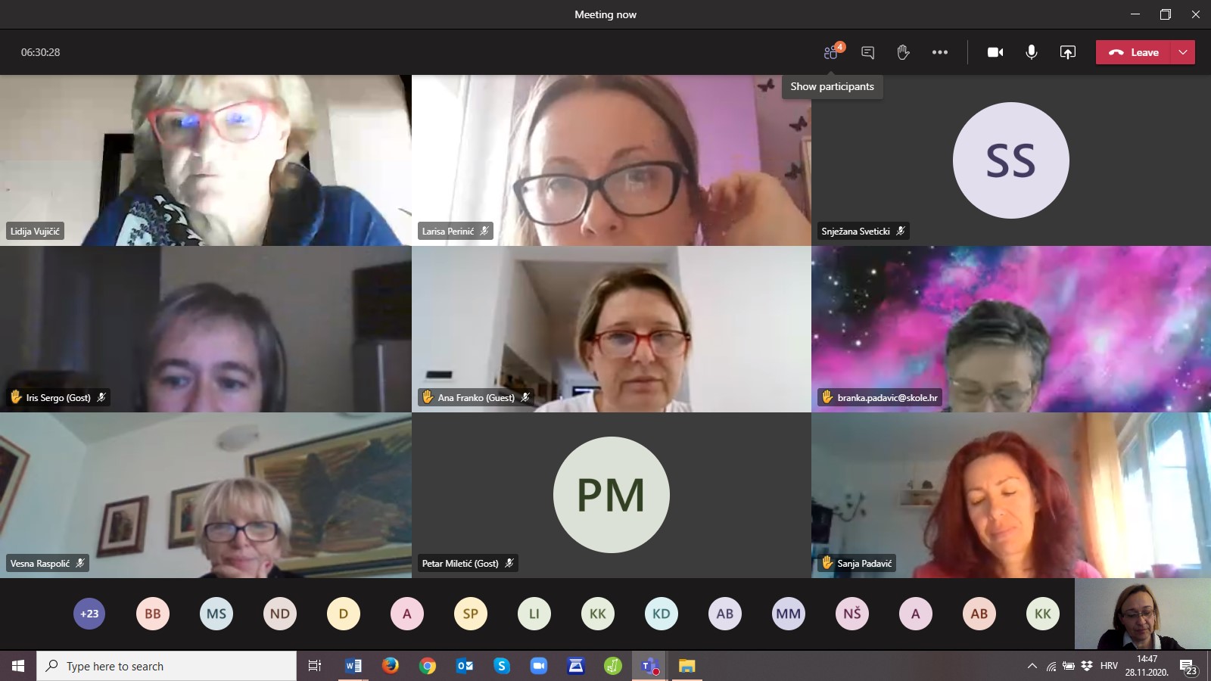The width and height of the screenshot is (1211, 681).
Task: Open More actions ellipsis menu
Action: coord(940,52)
